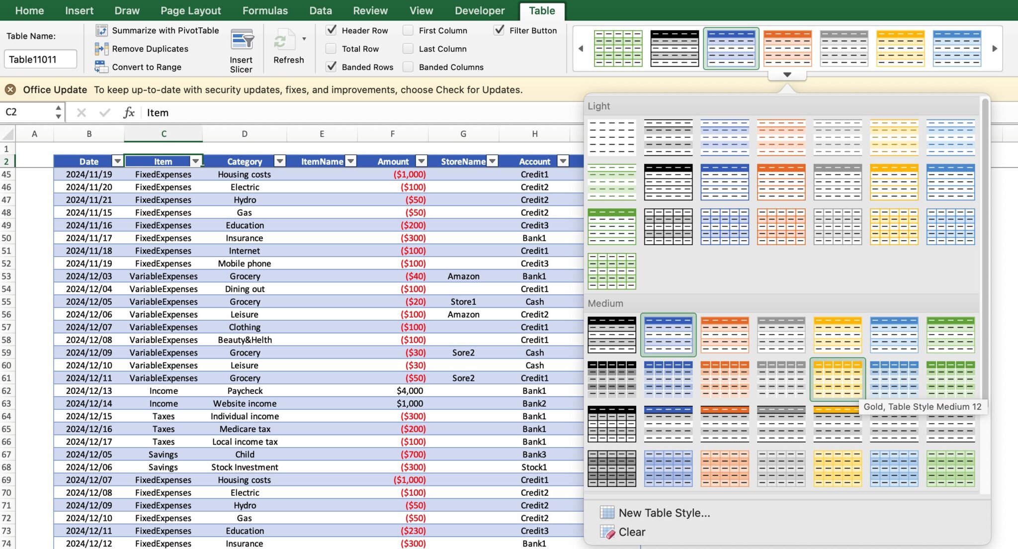
Task: Switch to the Formulas tab
Action: 265,10
